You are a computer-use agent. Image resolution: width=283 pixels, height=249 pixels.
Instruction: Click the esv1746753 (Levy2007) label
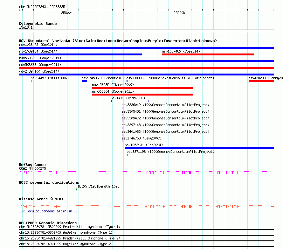(x=141, y=138)
